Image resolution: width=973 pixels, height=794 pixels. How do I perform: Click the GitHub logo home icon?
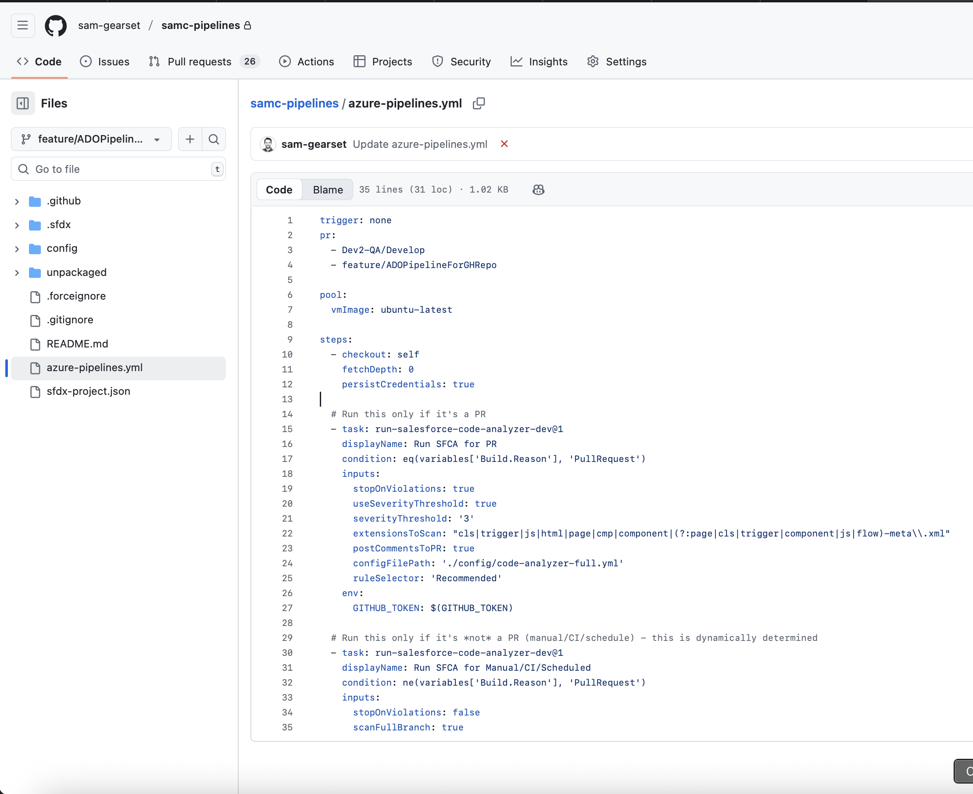[x=56, y=25]
